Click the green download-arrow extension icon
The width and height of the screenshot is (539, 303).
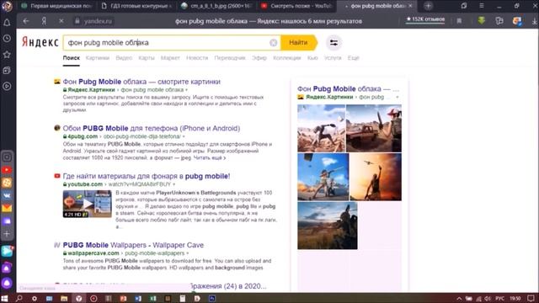pos(481,20)
